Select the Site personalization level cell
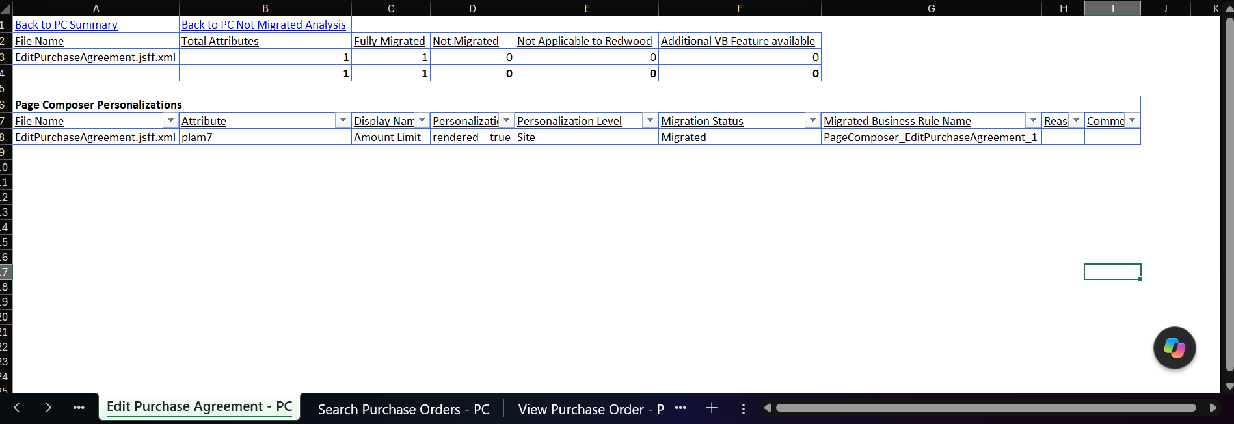Screen dimensions: 1234x424 [x=587, y=137]
